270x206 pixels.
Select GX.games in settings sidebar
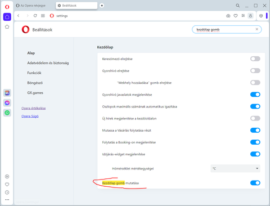[35, 93]
